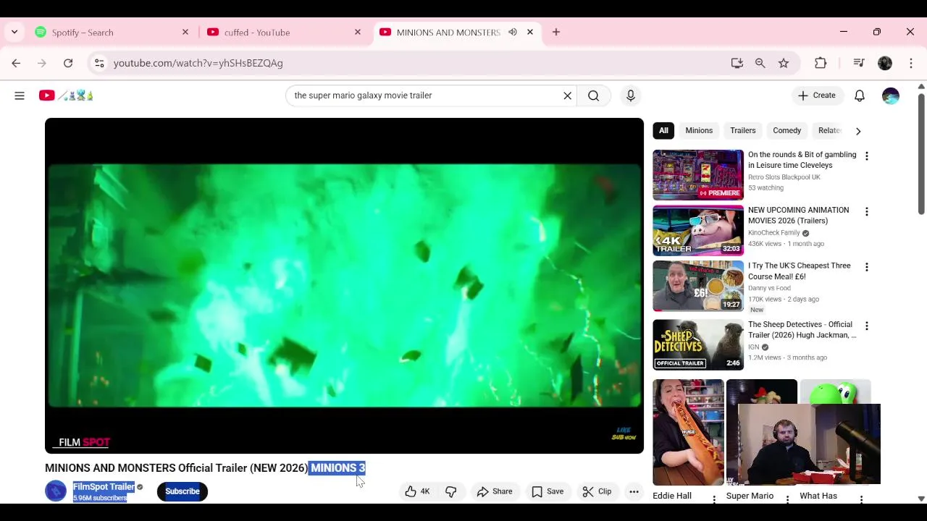
Task: Open FilmSpot Trailer channel name link
Action: [104, 487]
